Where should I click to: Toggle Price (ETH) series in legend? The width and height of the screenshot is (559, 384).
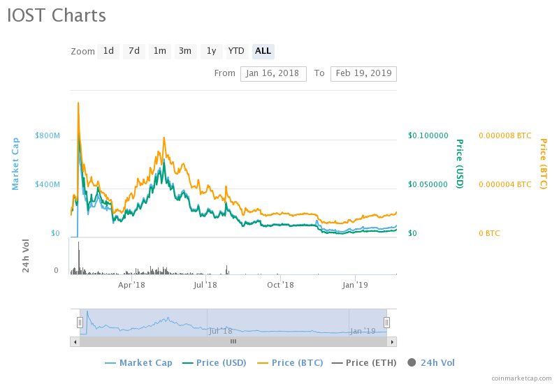(x=364, y=363)
